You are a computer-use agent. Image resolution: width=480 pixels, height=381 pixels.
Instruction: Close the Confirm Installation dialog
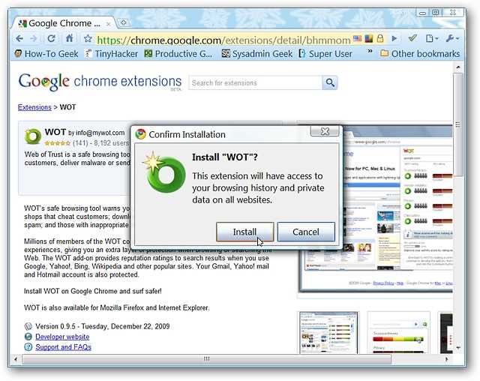coord(325,131)
